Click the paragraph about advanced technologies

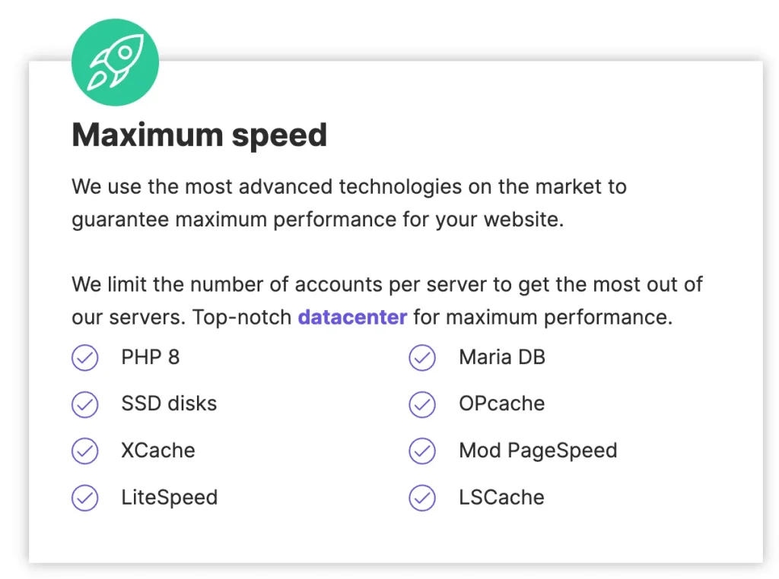[349, 203]
